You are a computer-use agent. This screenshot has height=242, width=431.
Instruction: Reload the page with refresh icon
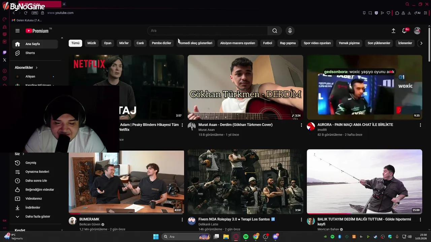point(26,13)
